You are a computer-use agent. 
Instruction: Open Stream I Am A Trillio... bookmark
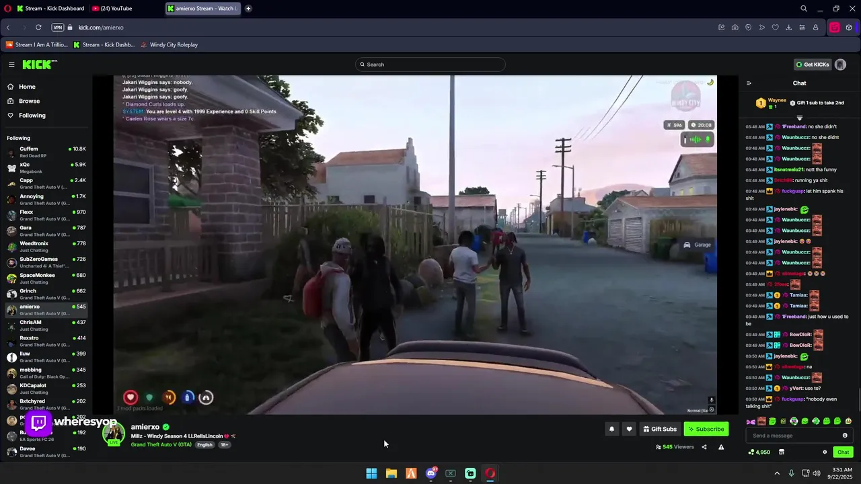37,45
